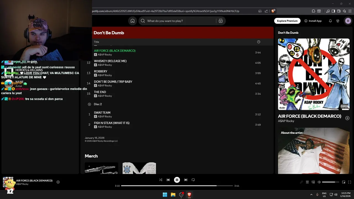The width and height of the screenshot is (354, 199).
Task: Open the now-playing bar album thumbnail
Action: click(x=8, y=182)
